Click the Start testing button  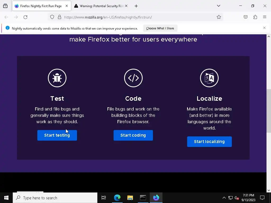(x=57, y=135)
